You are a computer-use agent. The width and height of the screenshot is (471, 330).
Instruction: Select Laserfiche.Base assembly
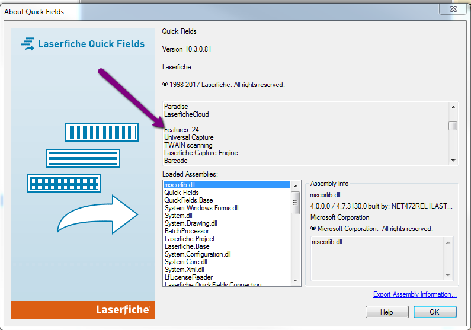(x=227, y=246)
